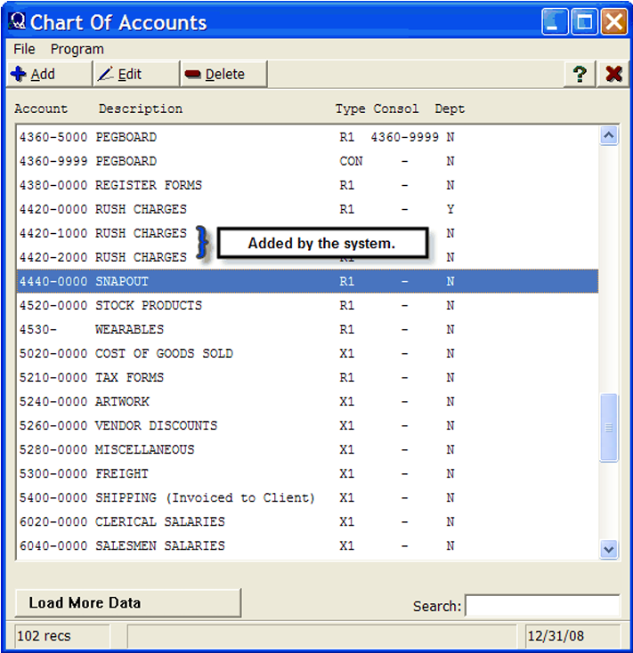Click the Y dept value for 4420-0000

[x=450, y=209]
